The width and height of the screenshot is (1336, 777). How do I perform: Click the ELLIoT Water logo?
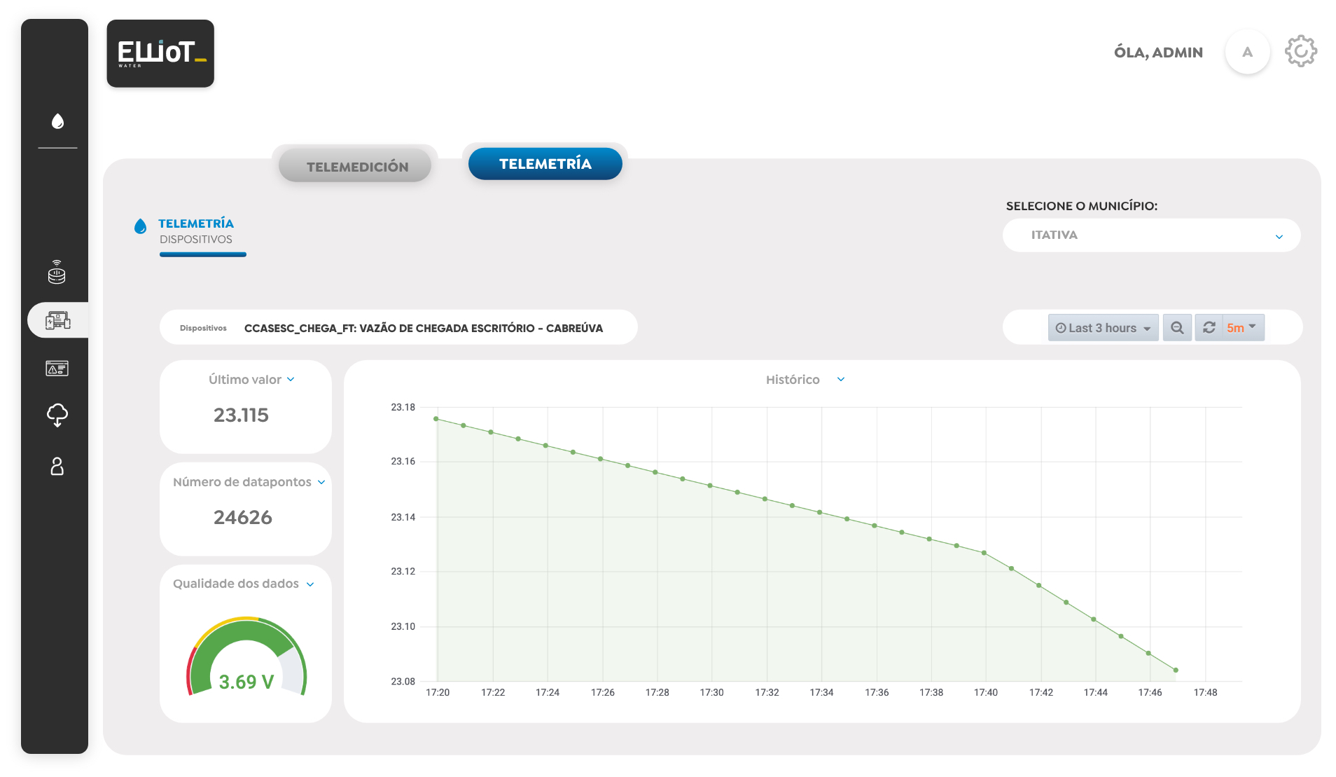(160, 53)
